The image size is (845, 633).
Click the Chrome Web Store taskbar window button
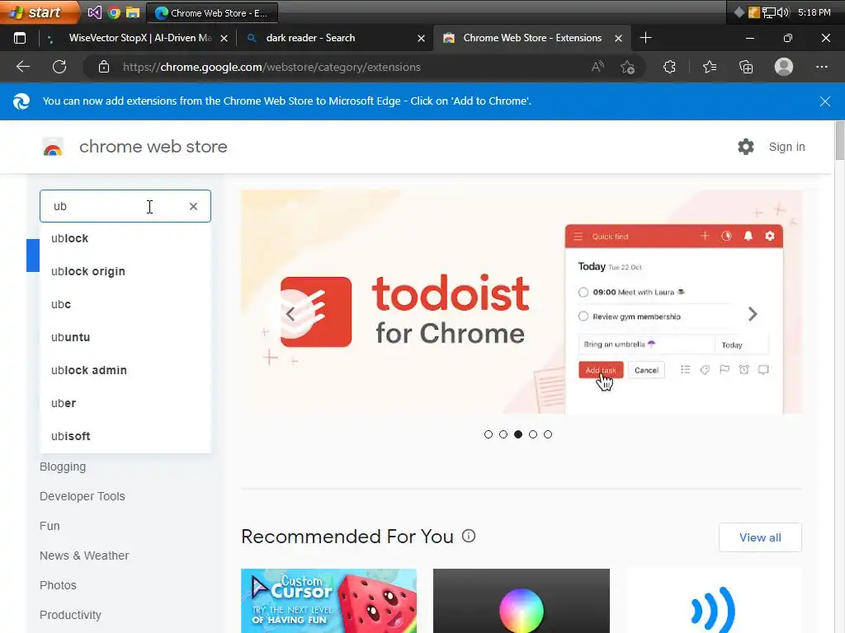(212, 13)
